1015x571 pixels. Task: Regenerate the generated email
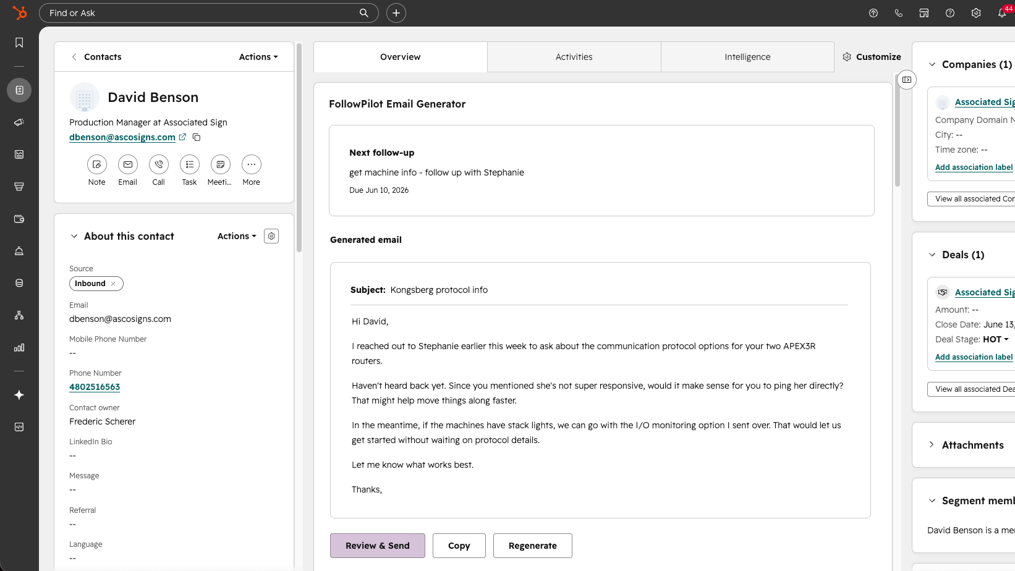[533, 546]
